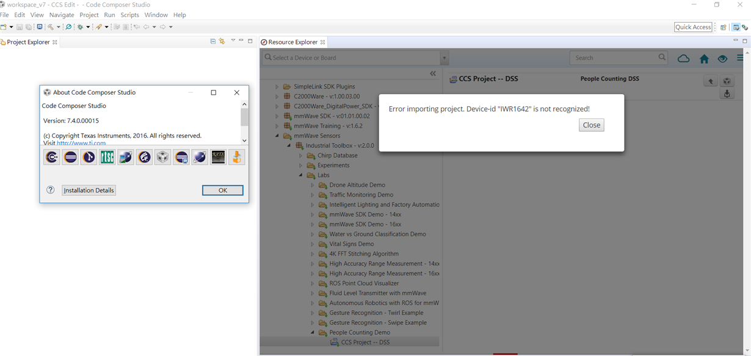Screen dimensions: 751x356
Task: Click the import to CCS cube button
Action: click(x=727, y=81)
